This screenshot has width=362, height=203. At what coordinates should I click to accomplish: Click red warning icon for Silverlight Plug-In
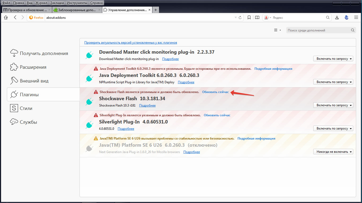point(96,115)
